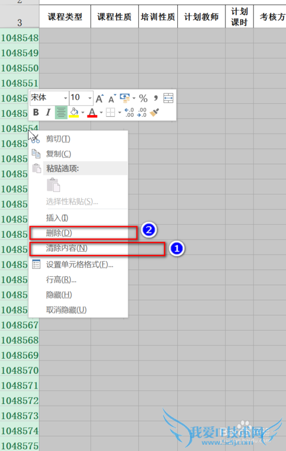Viewport: 286px width, 451px height.
Task: Open accounting format dropdown arrow
Action: (x=134, y=98)
